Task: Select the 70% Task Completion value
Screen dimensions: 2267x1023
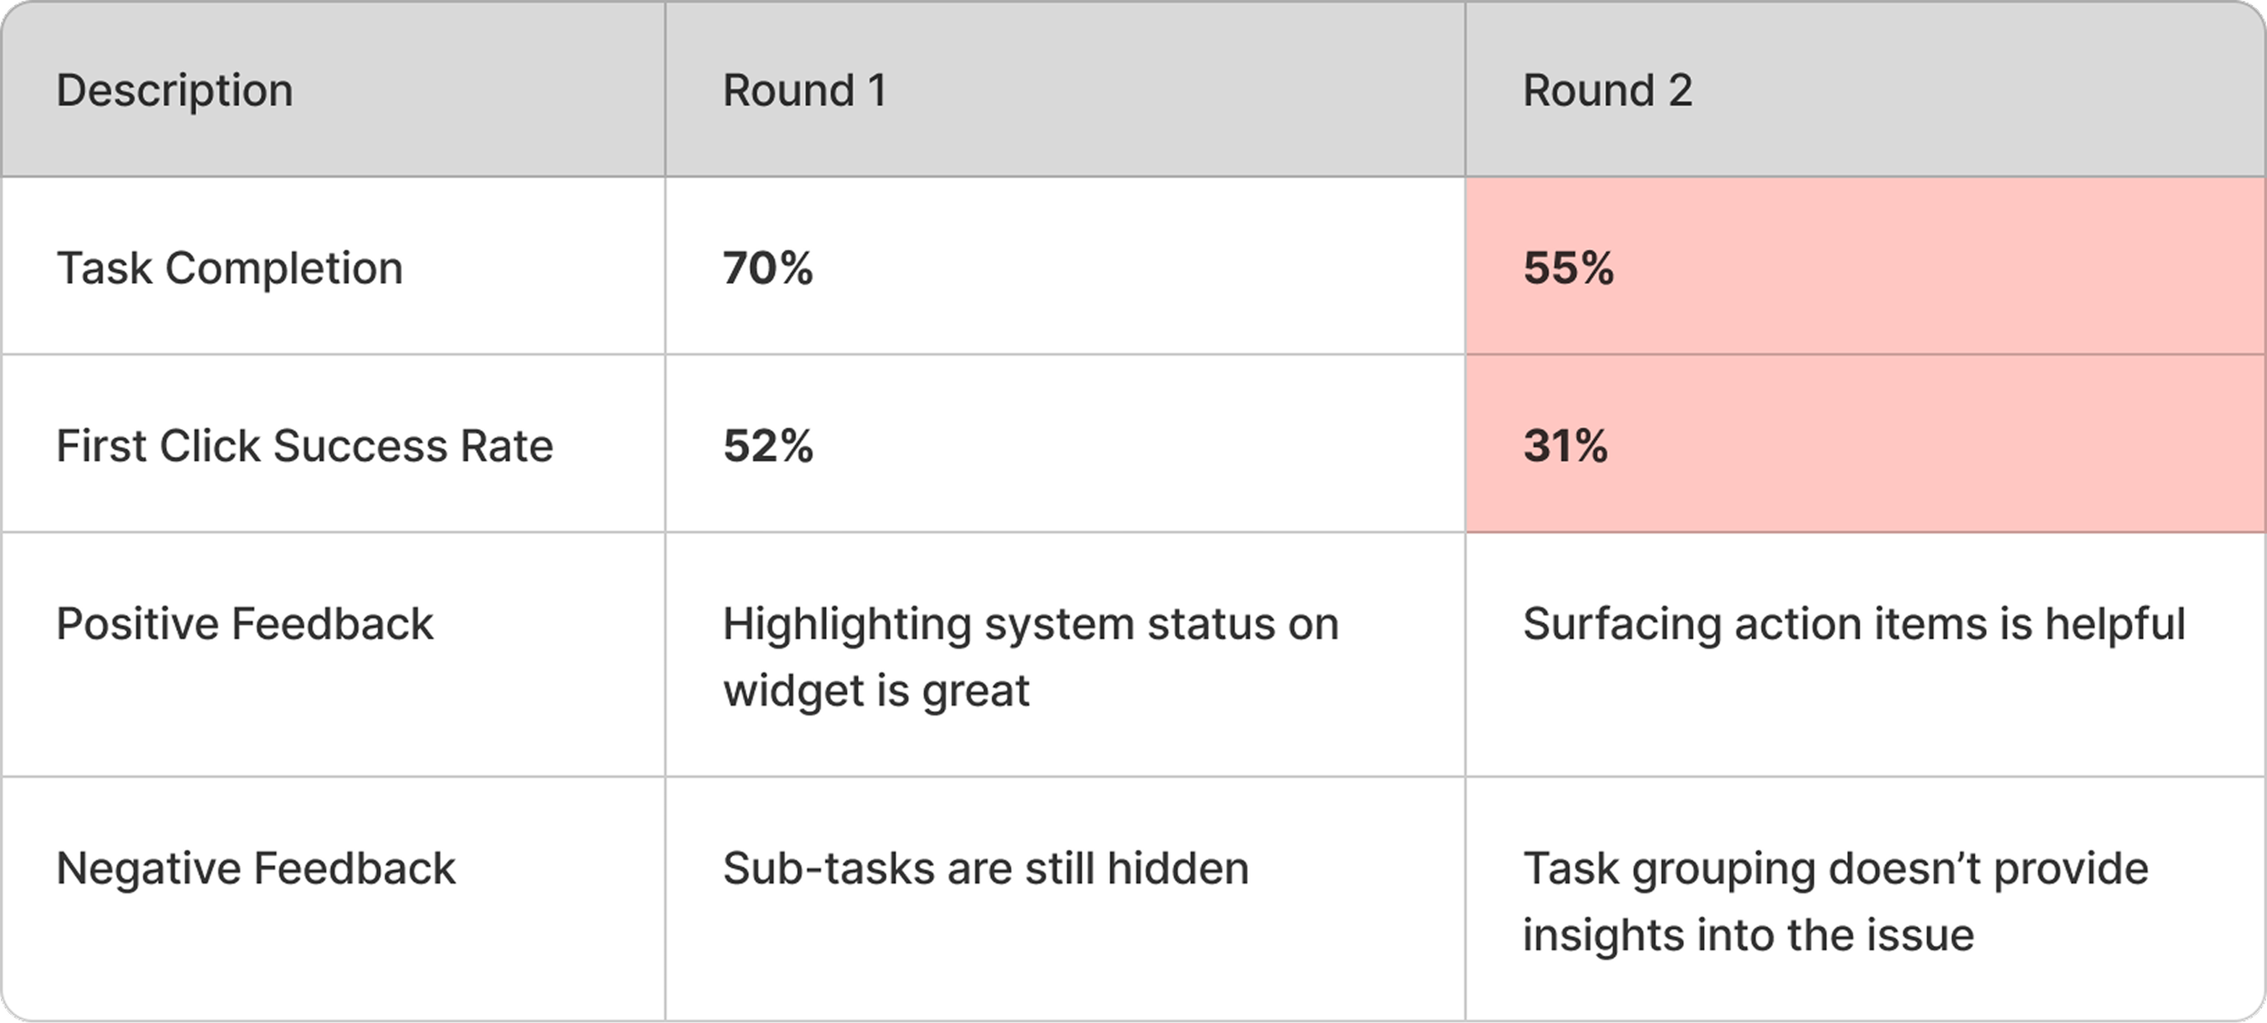Action: [x=768, y=268]
